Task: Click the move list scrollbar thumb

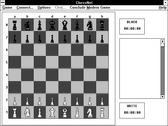Action: pyautogui.click(x=162, y=45)
